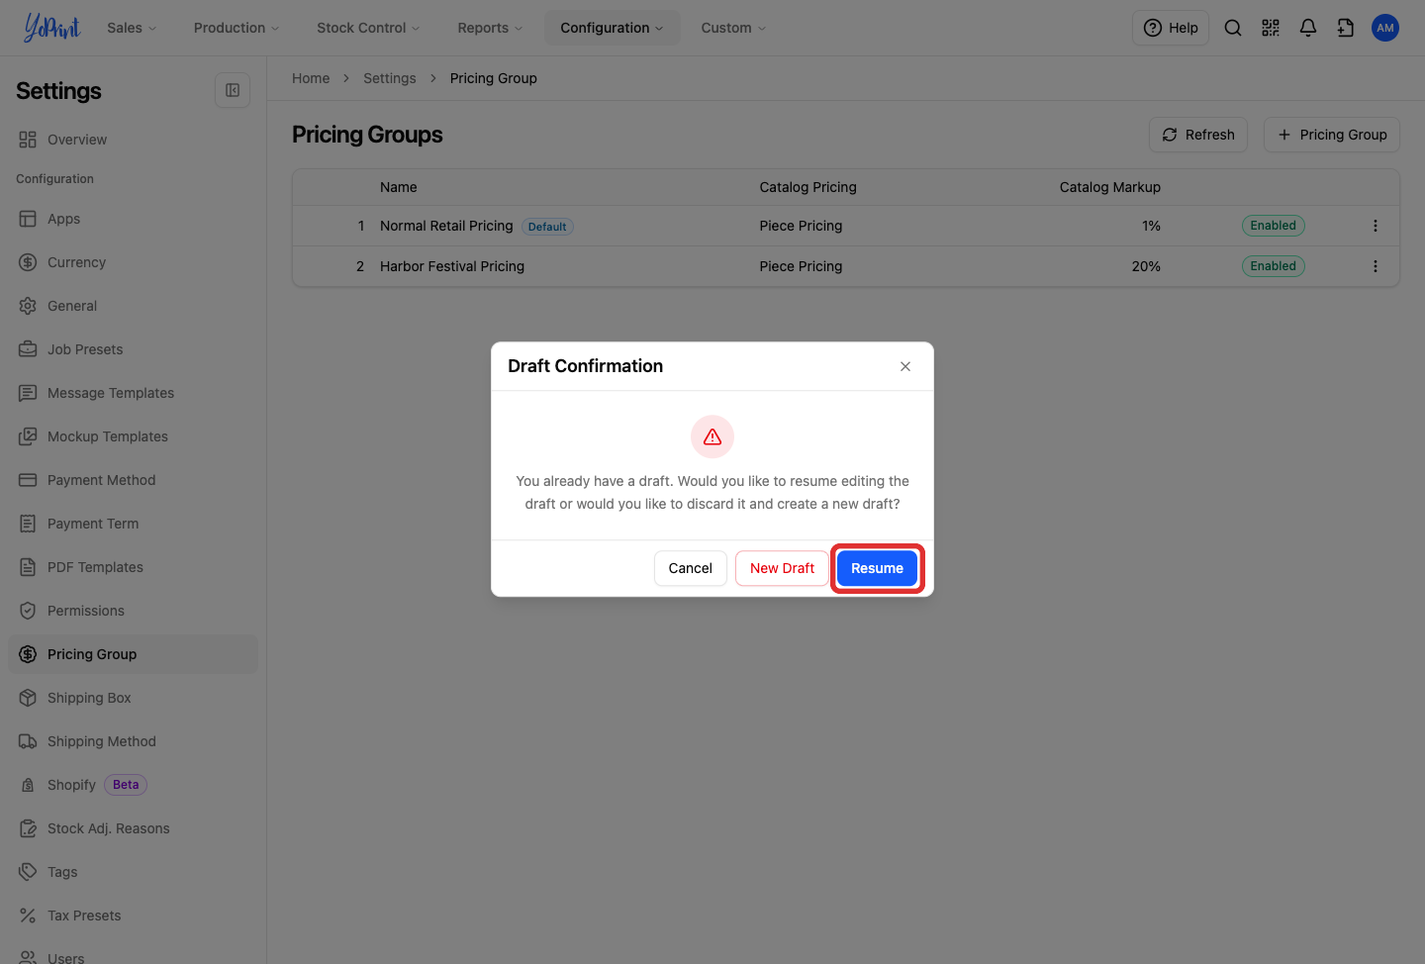Click the Resume button
Image resolution: width=1425 pixels, height=964 pixels.
point(877,568)
